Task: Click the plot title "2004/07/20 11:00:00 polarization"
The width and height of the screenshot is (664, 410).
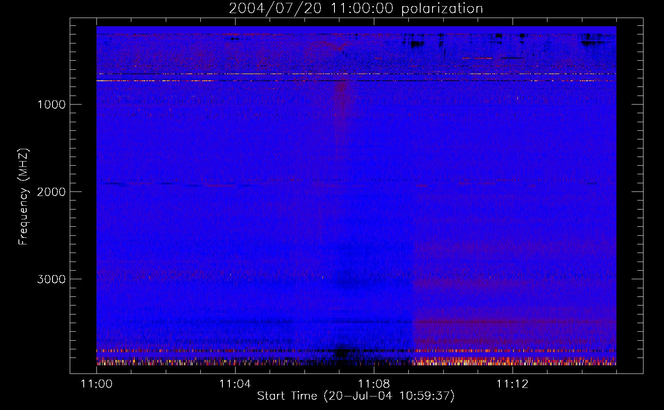Action: [356, 9]
